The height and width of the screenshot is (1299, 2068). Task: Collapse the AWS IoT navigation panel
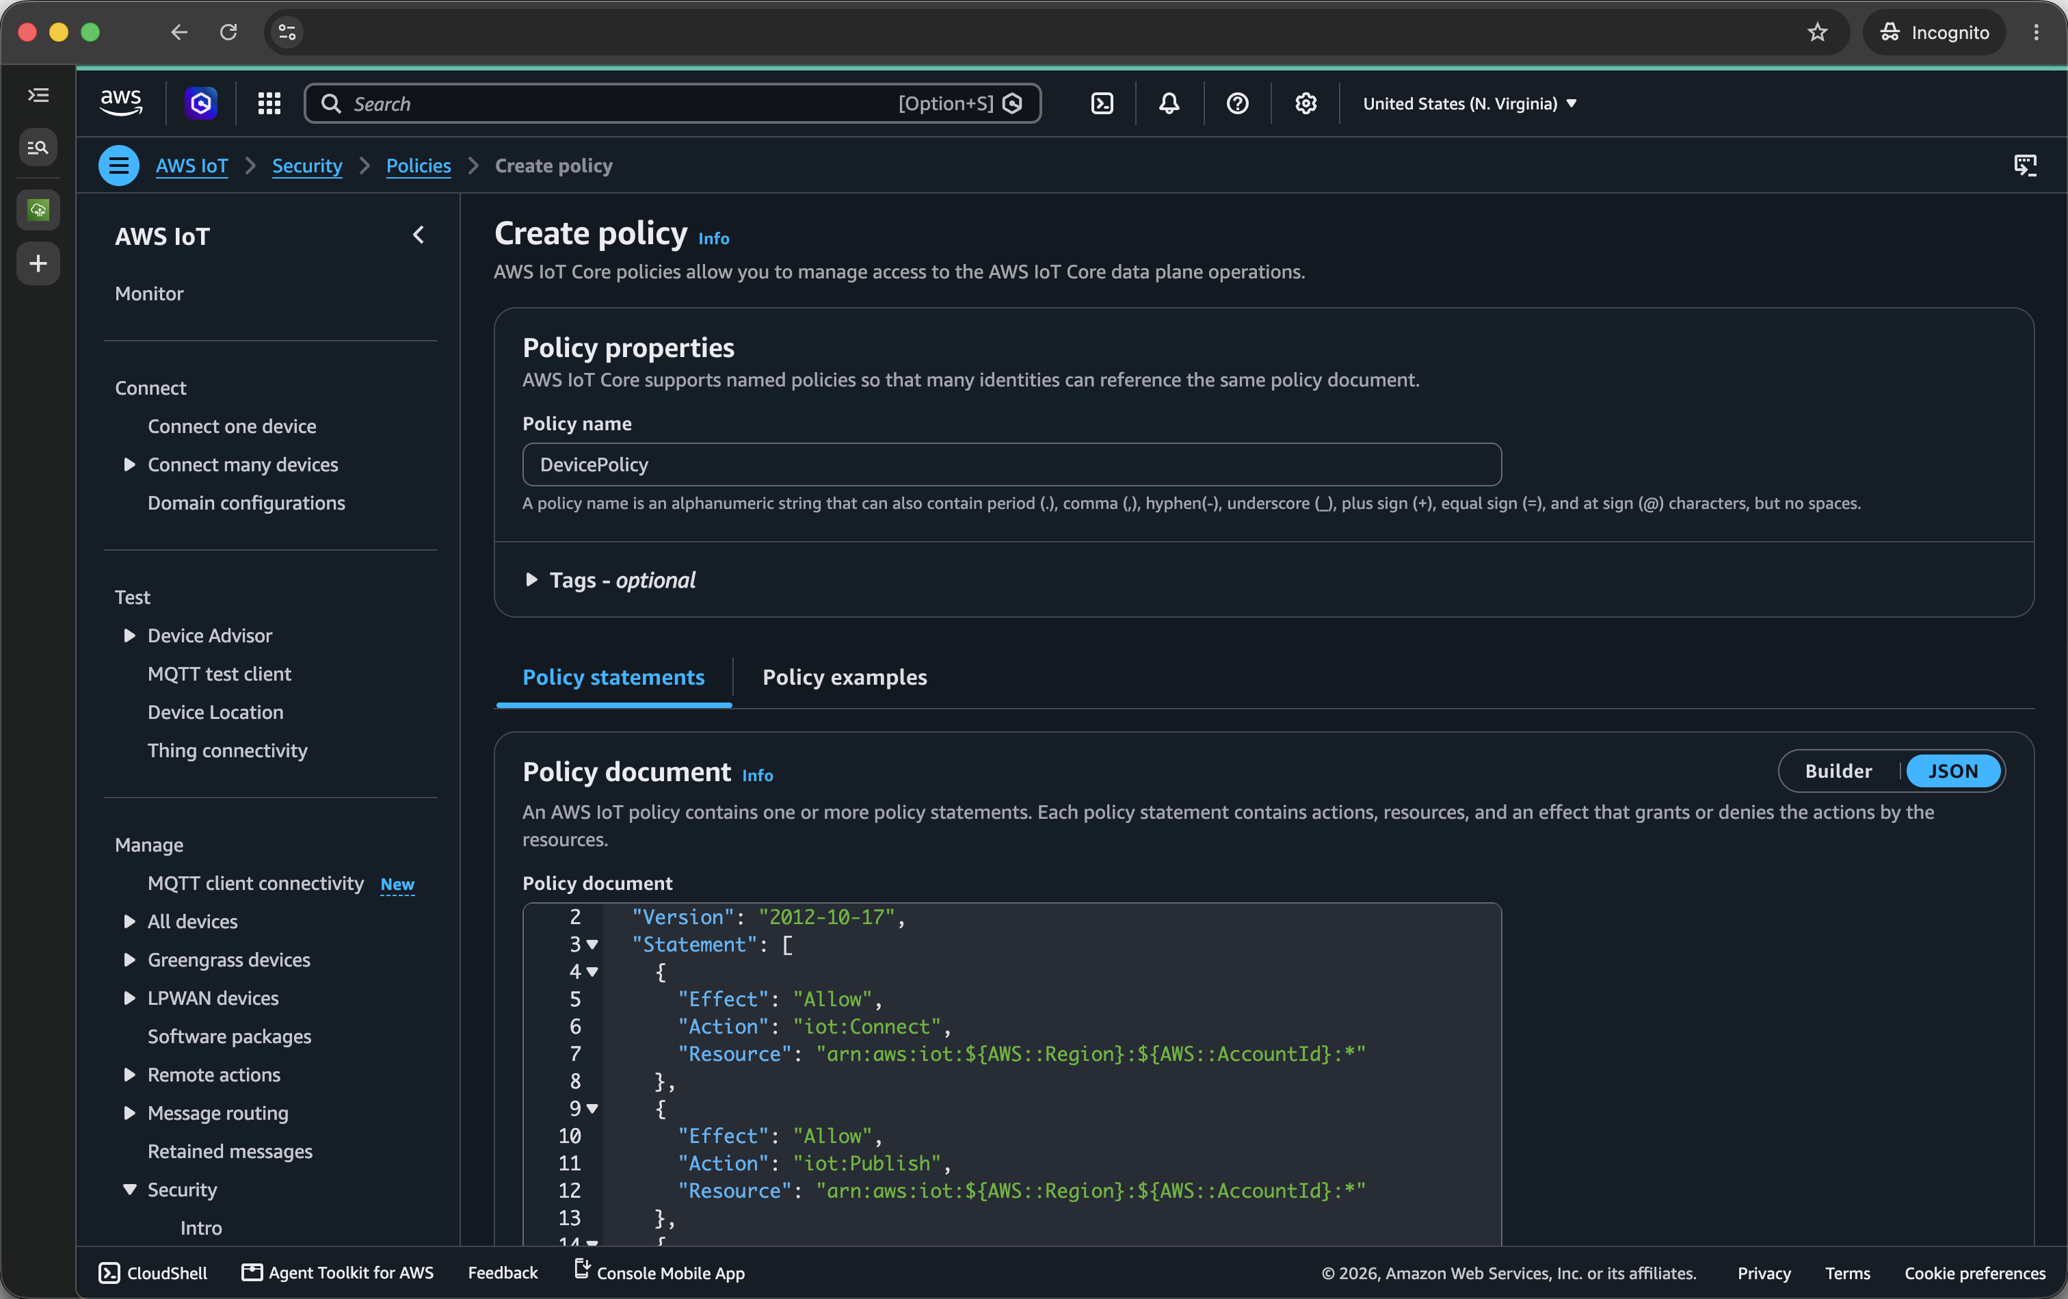coord(419,235)
